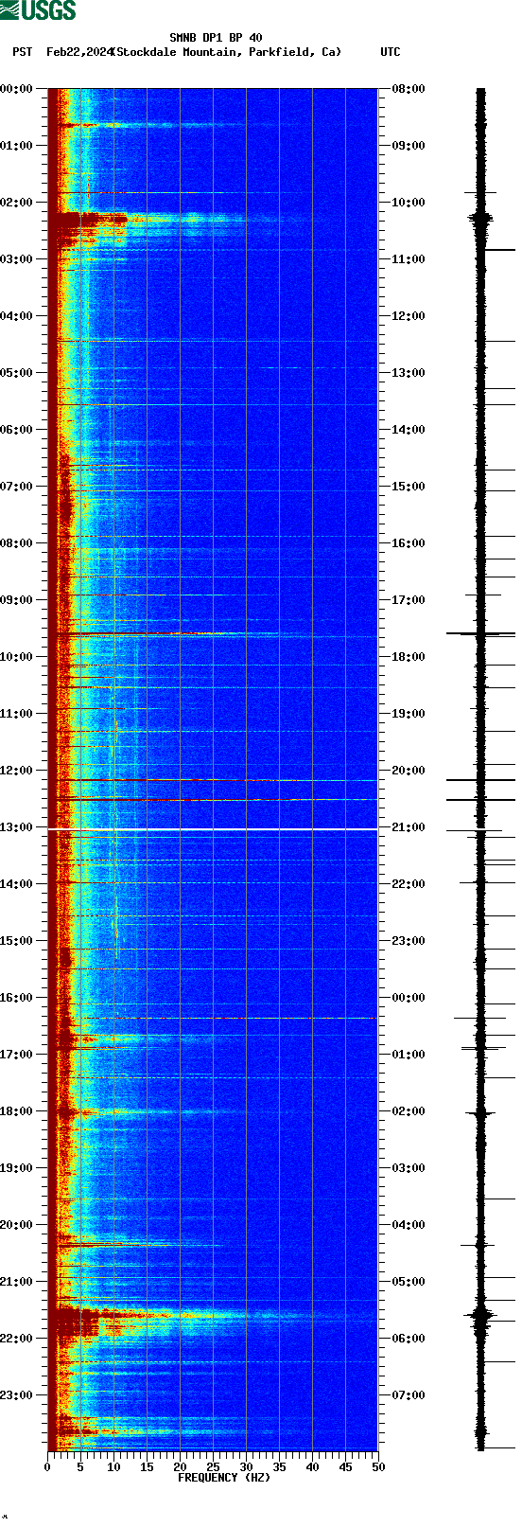Viewport: 522px width, 1527px height.
Task: Click the 20 Hz frequency tick label
Action: [180, 1467]
